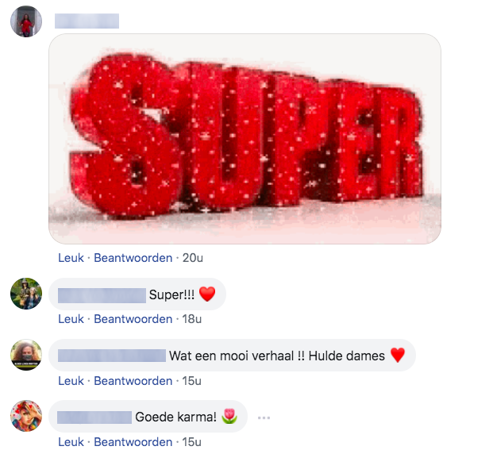
Task: Open the three-dot options next to 'Goede karma!'
Action: [x=264, y=417]
